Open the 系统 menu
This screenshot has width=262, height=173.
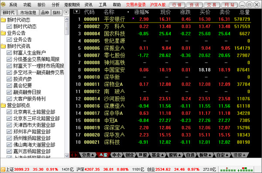13,5
